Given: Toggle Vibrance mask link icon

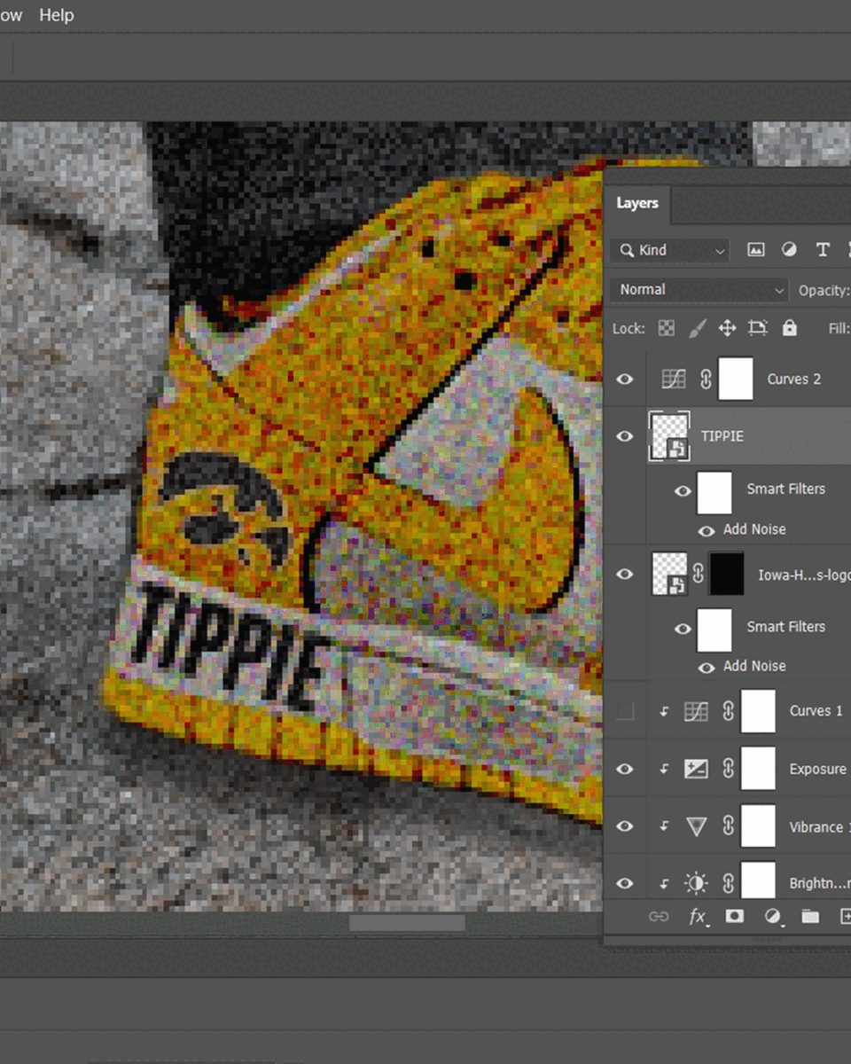Looking at the screenshot, I should pyautogui.click(x=728, y=826).
